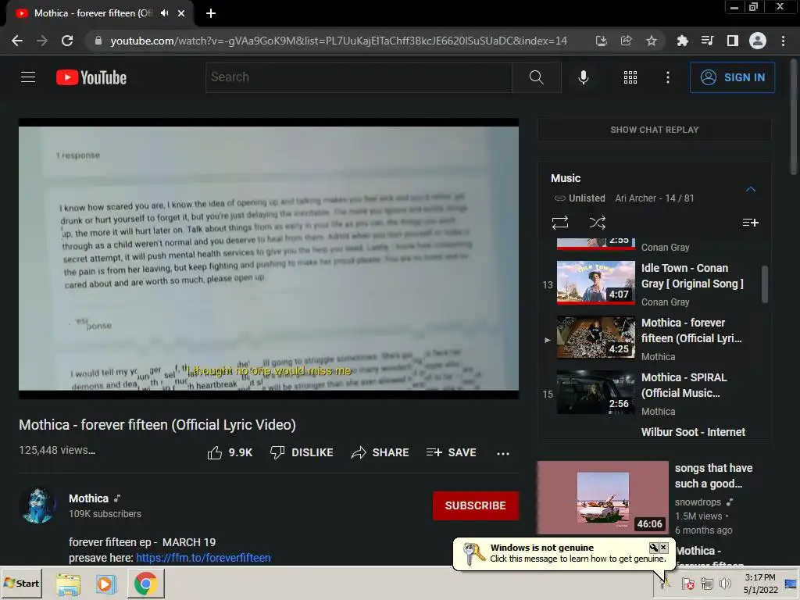800x600 pixels.
Task: Save playlist with add icon
Action: [x=750, y=223]
